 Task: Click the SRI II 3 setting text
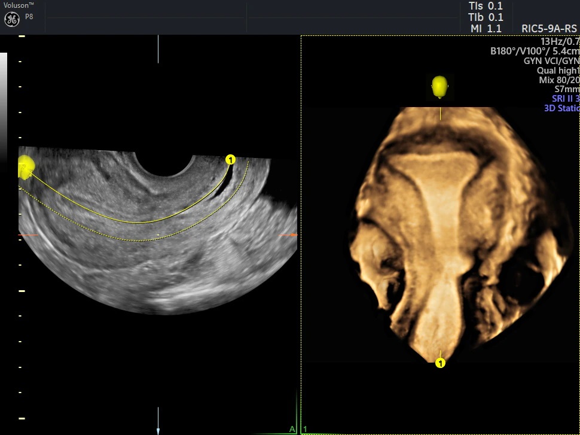click(565, 99)
